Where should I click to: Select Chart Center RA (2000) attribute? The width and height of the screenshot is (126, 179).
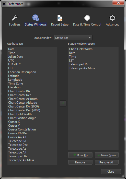32,106
